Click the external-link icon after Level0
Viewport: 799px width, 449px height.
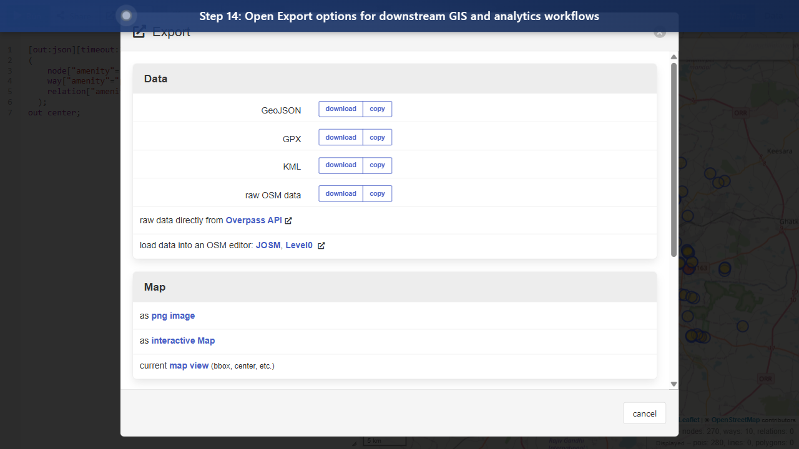321,245
